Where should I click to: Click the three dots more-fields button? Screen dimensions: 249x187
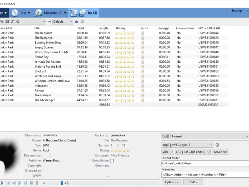pos(107,176)
